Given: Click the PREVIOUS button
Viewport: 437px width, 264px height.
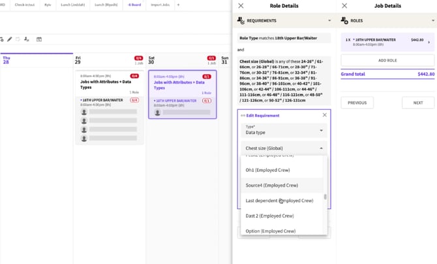Looking at the screenshot, I should pyautogui.click(x=357, y=103).
